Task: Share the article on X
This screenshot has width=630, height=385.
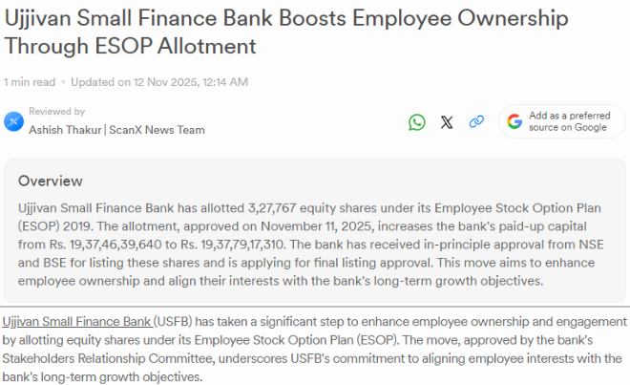Action: 447,121
